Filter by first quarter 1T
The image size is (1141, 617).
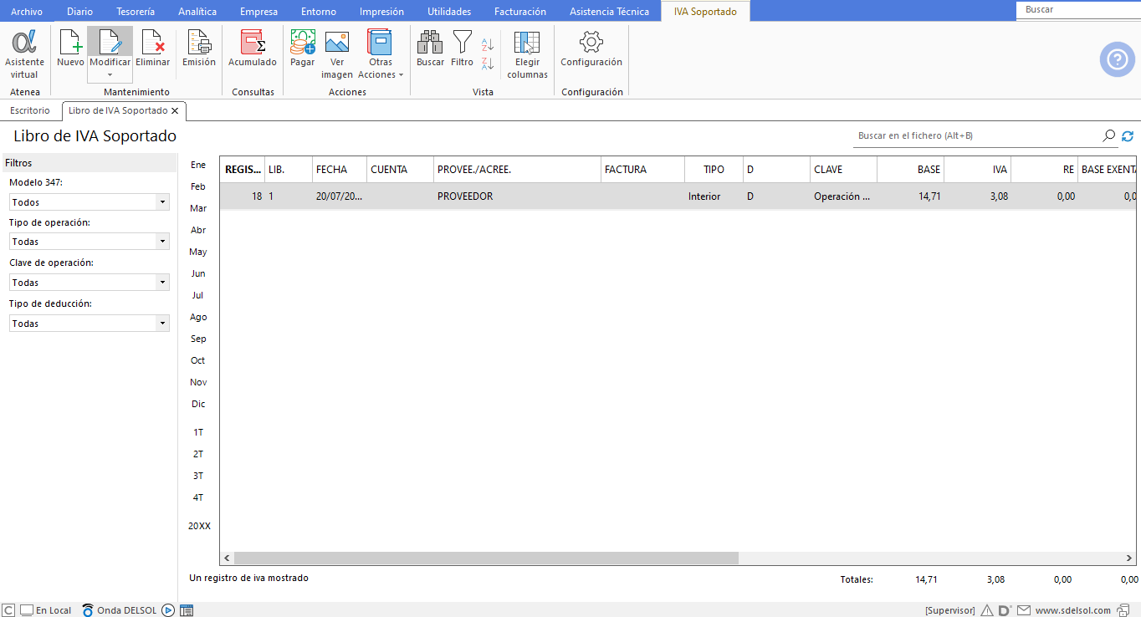coord(198,432)
